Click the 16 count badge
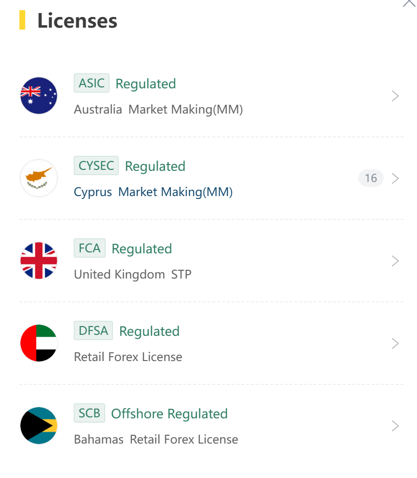The image size is (417, 478). click(x=371, y=178)
